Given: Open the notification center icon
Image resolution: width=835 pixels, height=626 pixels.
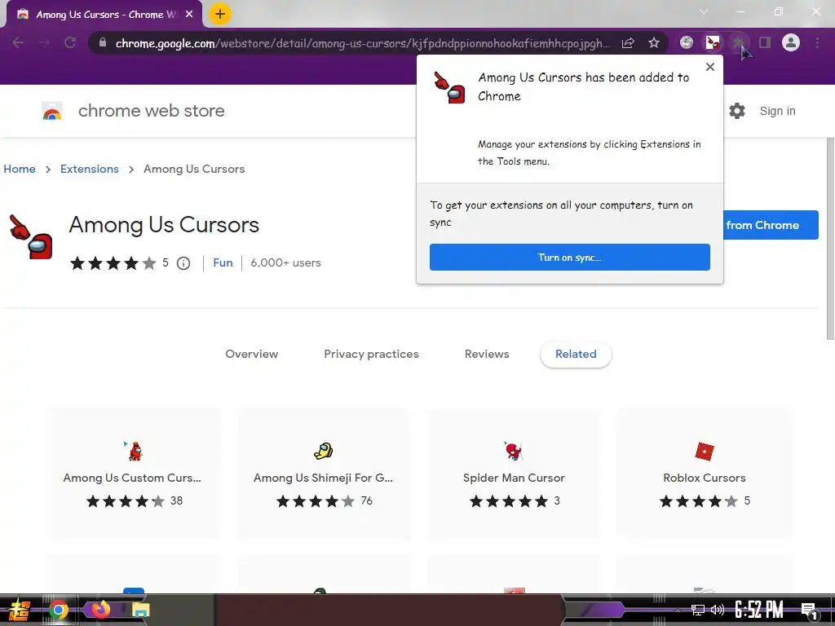Looking at the screenshot, I should pyautogui.click(x=810, y=611).
